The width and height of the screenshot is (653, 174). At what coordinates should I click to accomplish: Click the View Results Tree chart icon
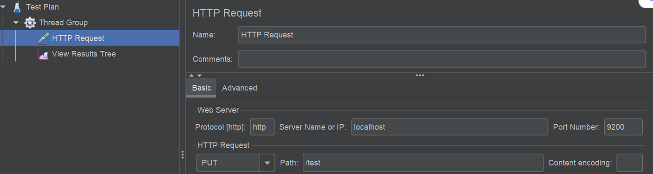coord(43,54)
